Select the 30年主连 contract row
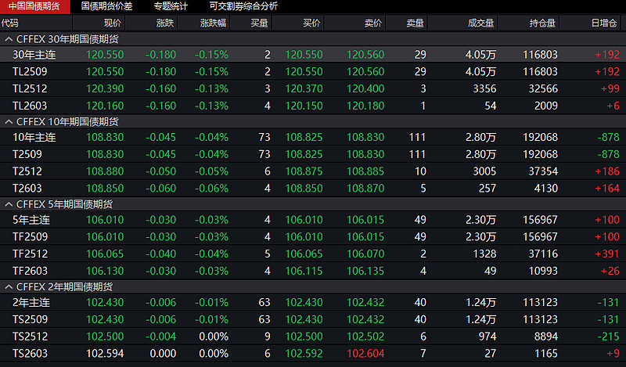626x367 pixels. coord(313,55)
